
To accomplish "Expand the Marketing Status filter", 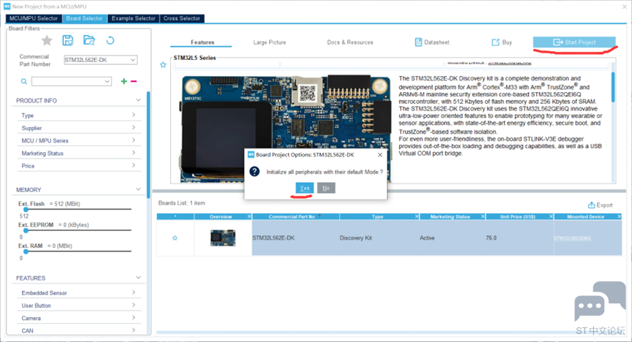I will tap(134, 153).
